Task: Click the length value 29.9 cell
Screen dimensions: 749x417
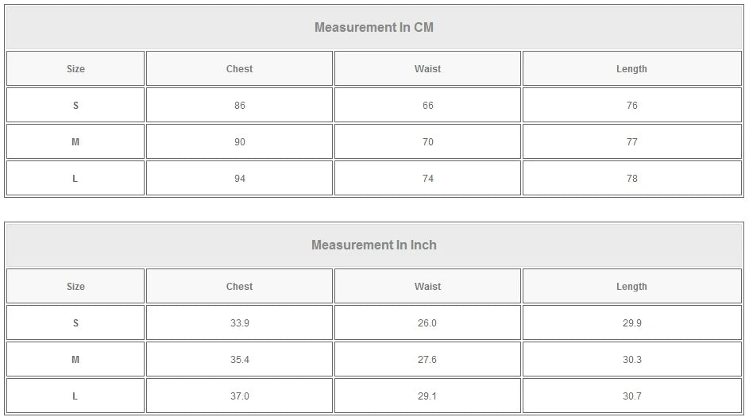Action: (631, 323)
